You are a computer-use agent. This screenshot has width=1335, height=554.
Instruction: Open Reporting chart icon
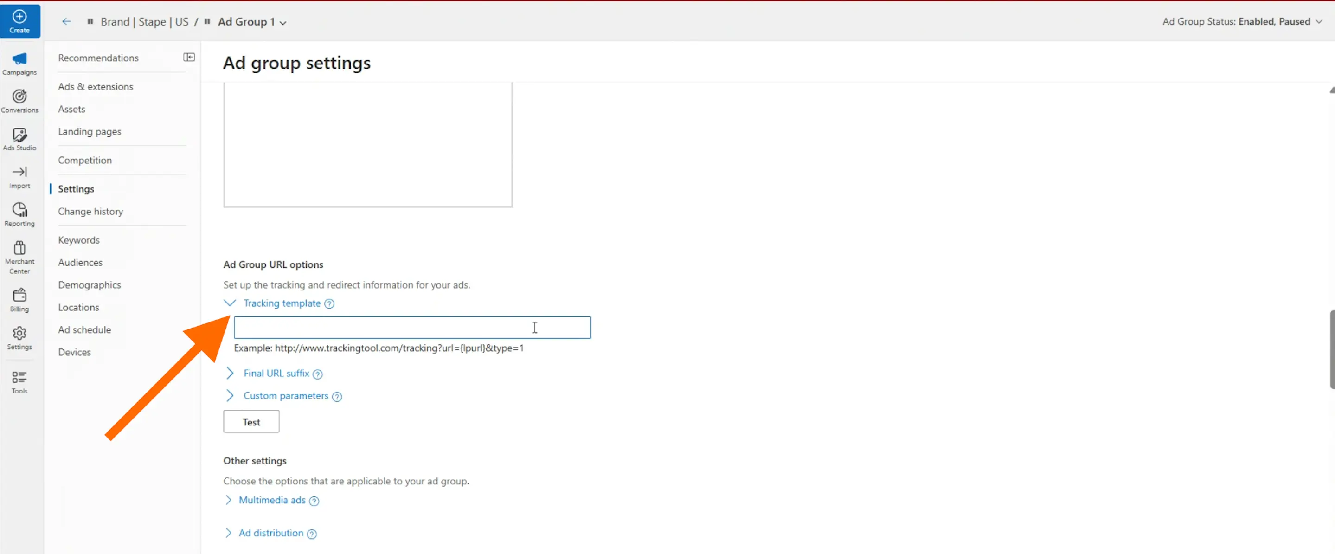[19, 209]
